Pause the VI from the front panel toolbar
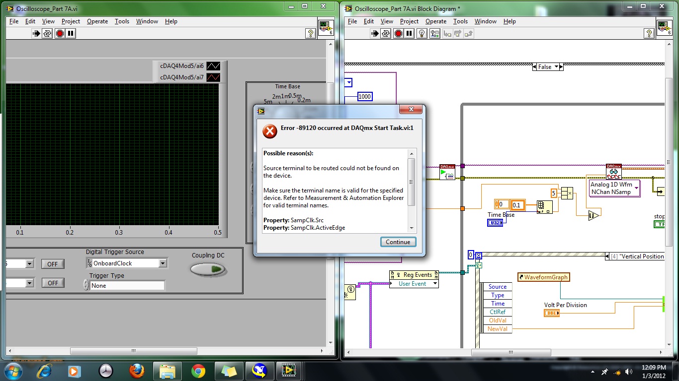Image resolution: width=679 pixels, height=381 pixels. click(x=71, y=34)
